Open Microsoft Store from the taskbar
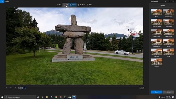This screenshot has height=99, width=176. (x=70, y=97)
